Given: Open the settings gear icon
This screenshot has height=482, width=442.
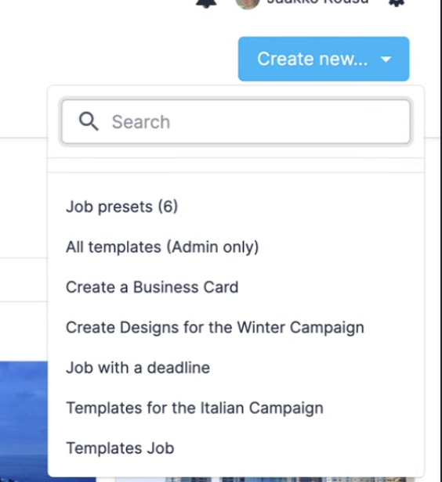Looking at the screenshot, I should (397, 2).
